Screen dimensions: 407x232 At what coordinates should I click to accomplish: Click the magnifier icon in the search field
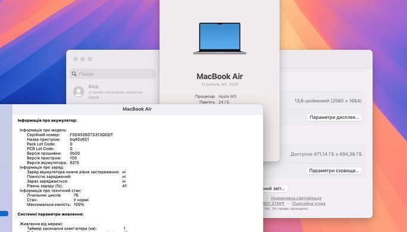click(74, 74)
